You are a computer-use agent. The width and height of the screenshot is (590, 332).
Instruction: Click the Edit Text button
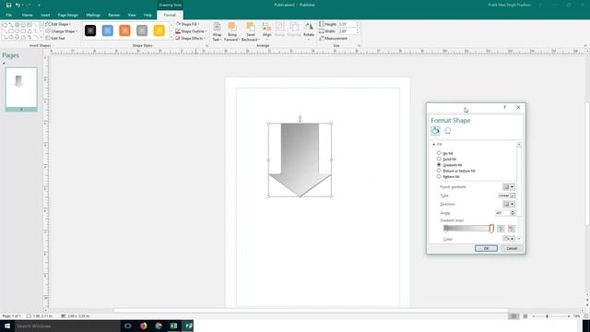click(55, 39)
